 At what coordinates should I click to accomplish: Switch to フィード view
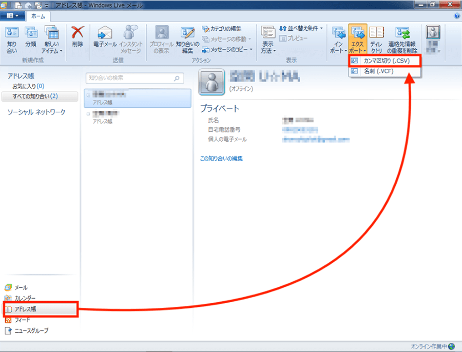(17, 320)
